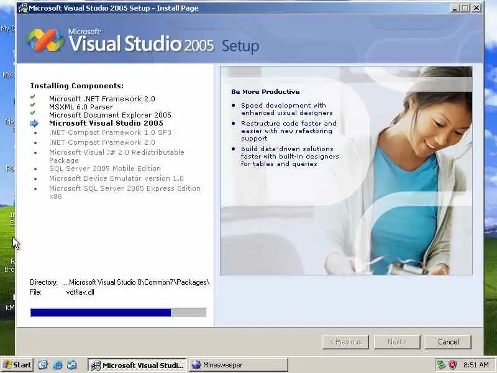
Task: Select Microsoft SQL Server 2005 Express entry
Action: click(x=125, y=192)
